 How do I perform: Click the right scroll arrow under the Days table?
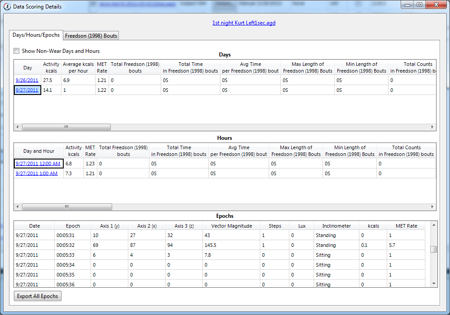click(x=432, y=127)
